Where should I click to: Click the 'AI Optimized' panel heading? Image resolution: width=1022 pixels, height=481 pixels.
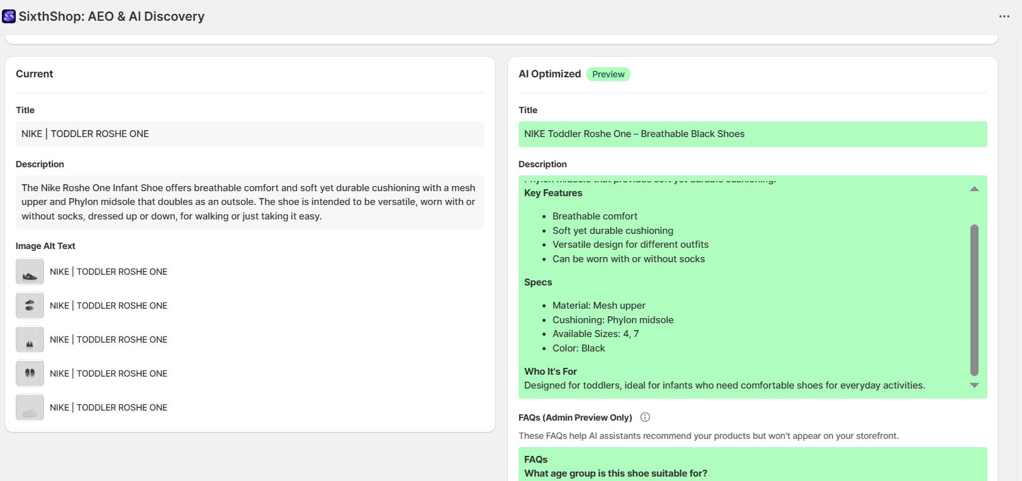coord(549,74)
